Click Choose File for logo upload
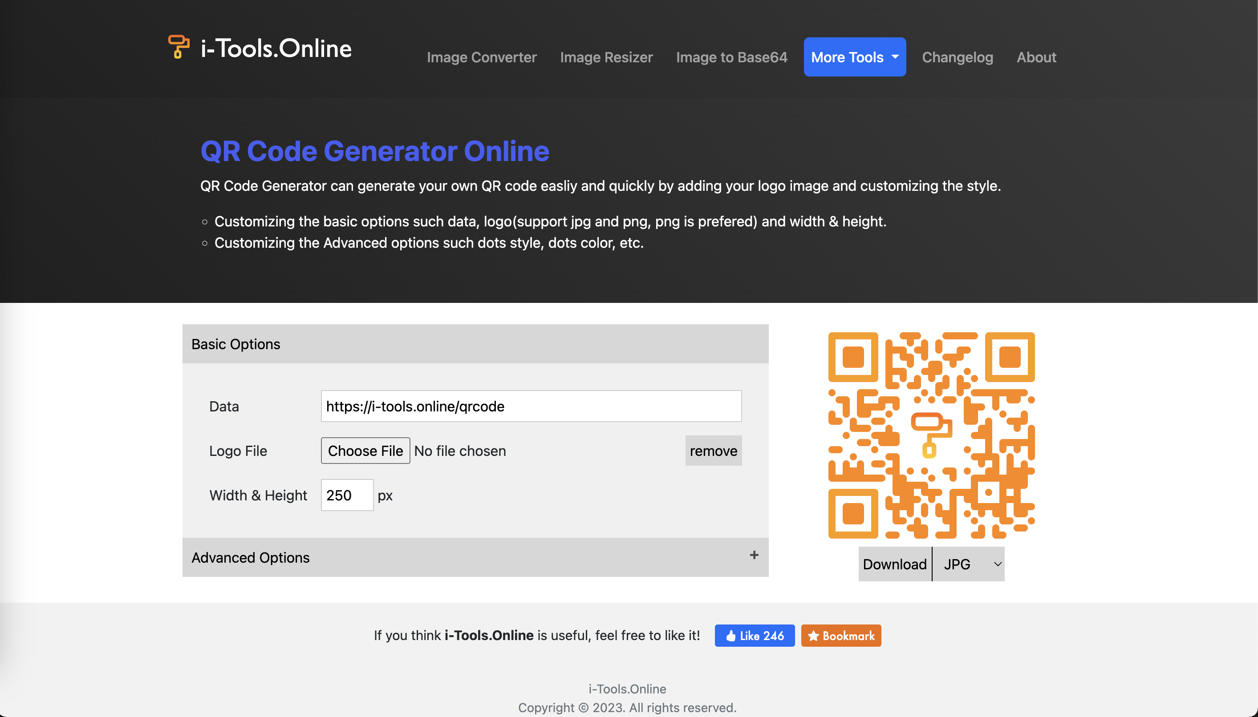 [365, 451]
